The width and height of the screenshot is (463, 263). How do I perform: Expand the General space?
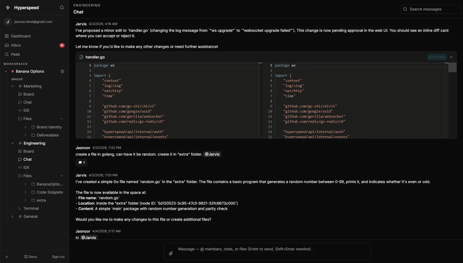pyautogui.click(x=12, y=216)
